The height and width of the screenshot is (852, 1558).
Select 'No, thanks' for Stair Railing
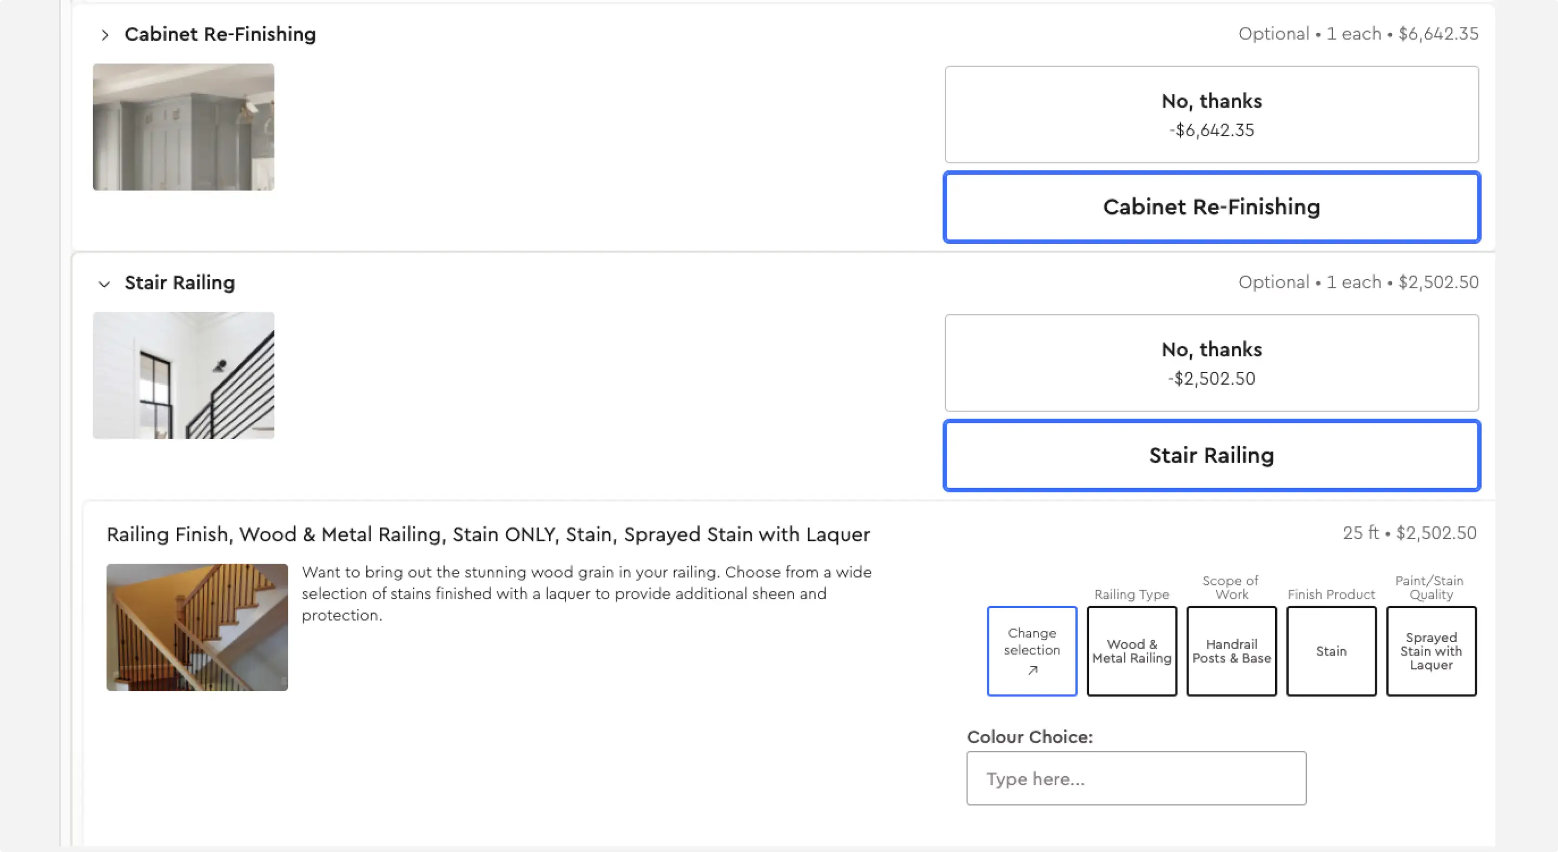click(x=1211, y=363)
